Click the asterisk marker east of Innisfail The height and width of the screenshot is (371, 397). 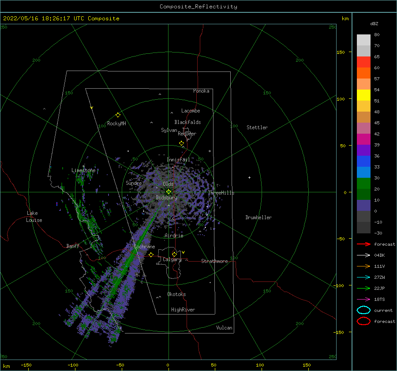[210, 151]
